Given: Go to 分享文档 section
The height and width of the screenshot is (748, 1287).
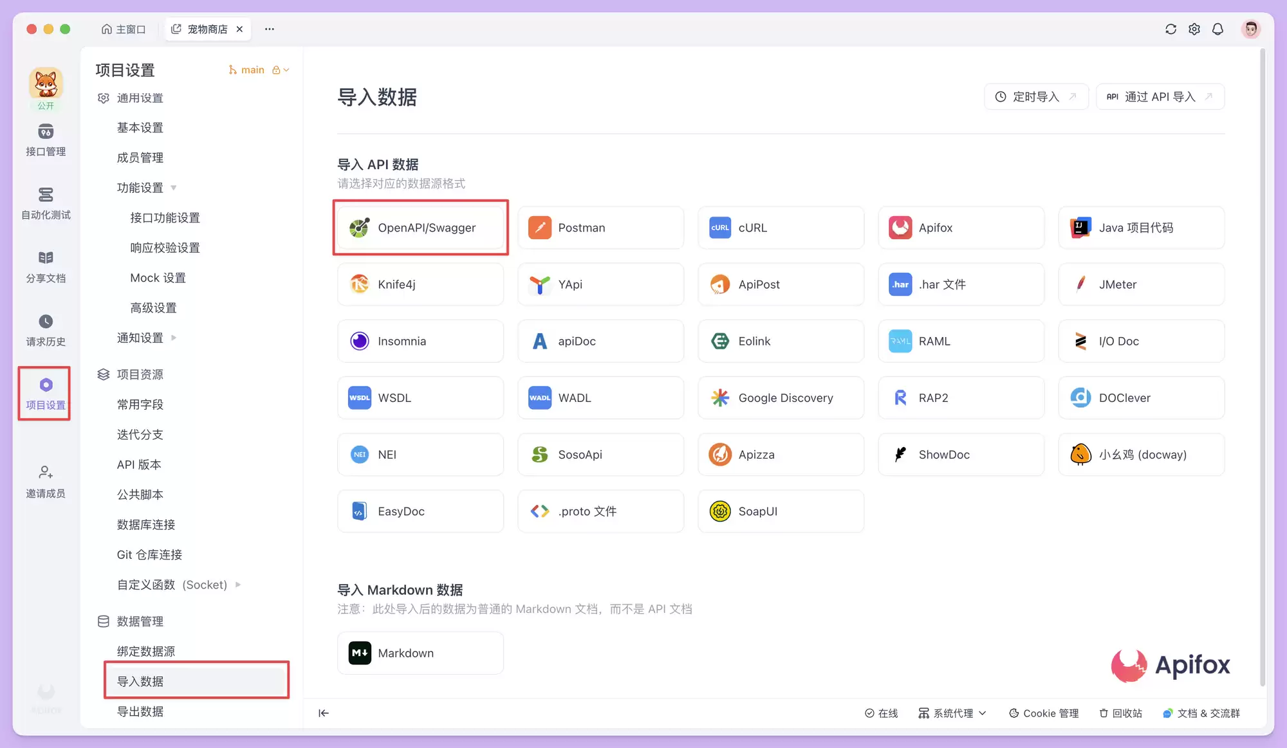Looking at the screenshot, I should tap(46, 266).
